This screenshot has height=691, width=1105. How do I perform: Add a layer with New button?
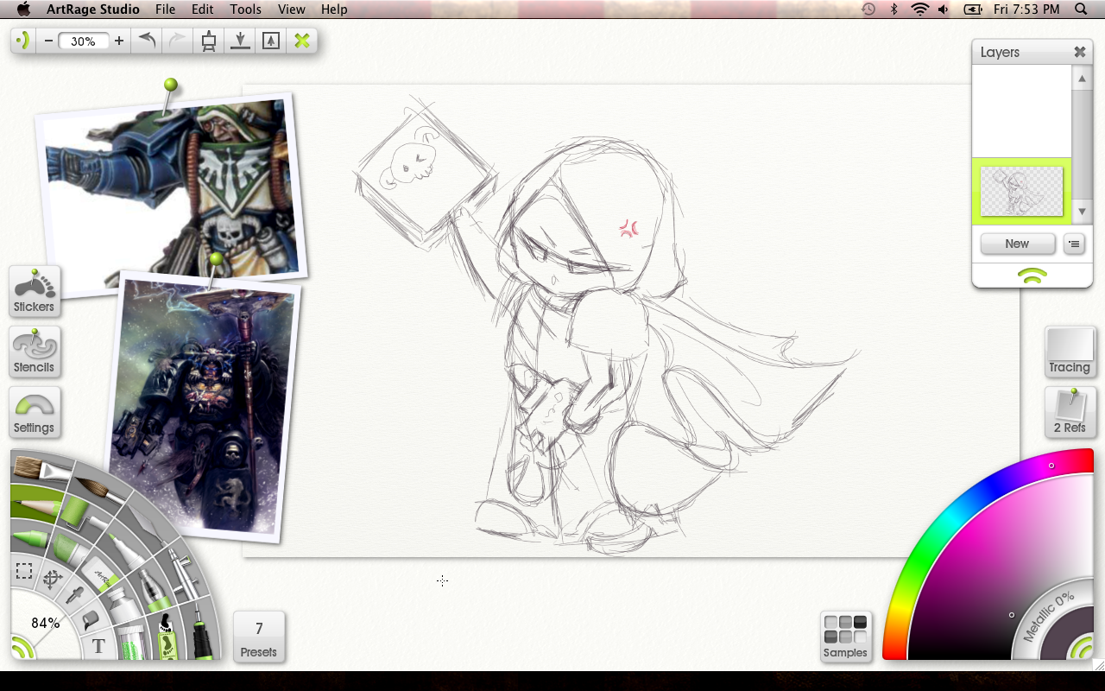1017,244
